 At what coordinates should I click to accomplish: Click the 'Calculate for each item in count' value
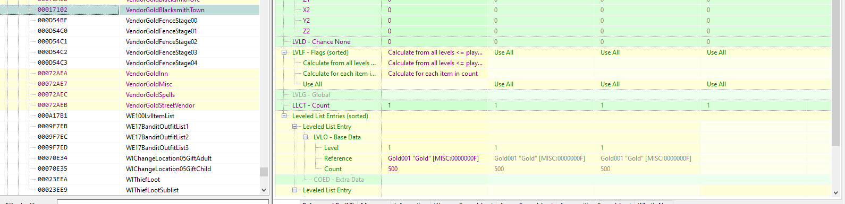click(433, 74)
